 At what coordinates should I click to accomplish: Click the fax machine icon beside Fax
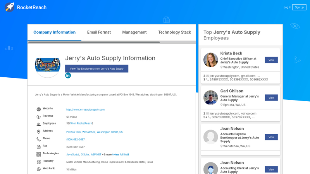point(38,147)
